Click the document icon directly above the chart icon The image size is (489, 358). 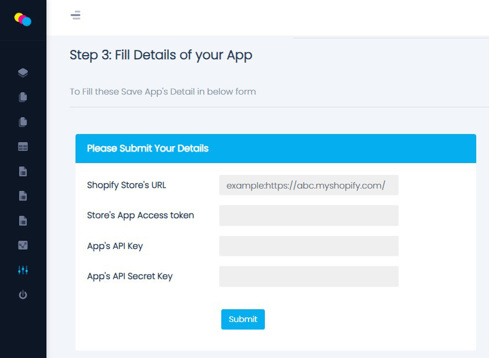point(23,220)
